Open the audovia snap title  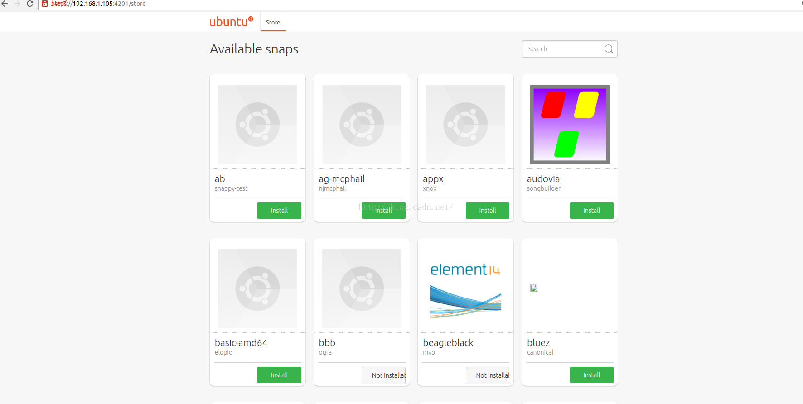(x=543, y=179)
